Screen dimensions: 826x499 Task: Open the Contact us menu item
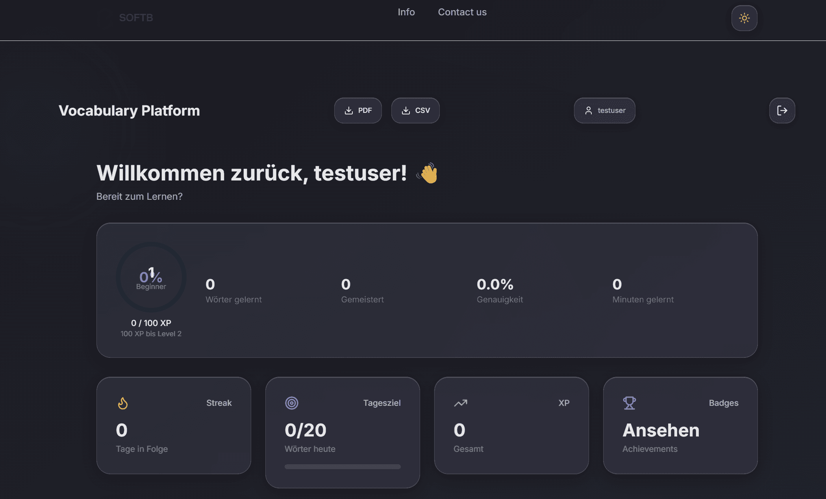462,12
